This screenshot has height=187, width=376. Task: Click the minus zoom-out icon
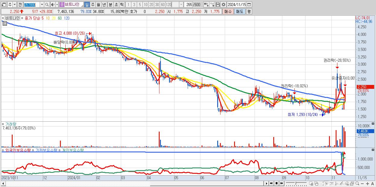click(x=362, y=183)
